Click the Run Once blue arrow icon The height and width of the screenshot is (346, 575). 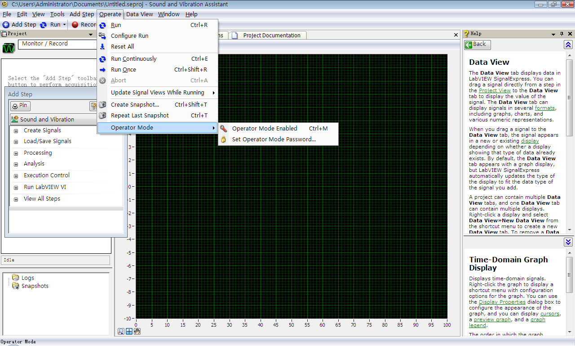tap(102, 70)
